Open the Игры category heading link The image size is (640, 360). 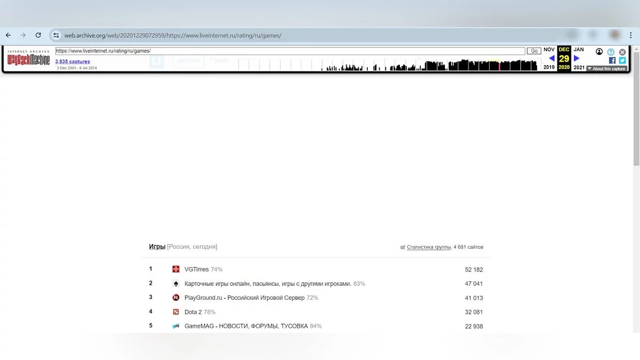(x=157, y=247)
